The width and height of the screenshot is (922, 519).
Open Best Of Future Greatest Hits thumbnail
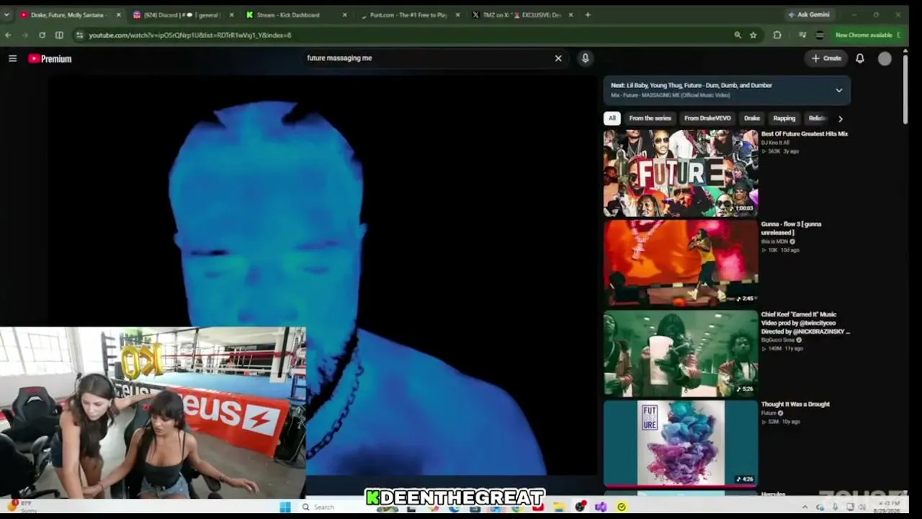tap(681, 173)
